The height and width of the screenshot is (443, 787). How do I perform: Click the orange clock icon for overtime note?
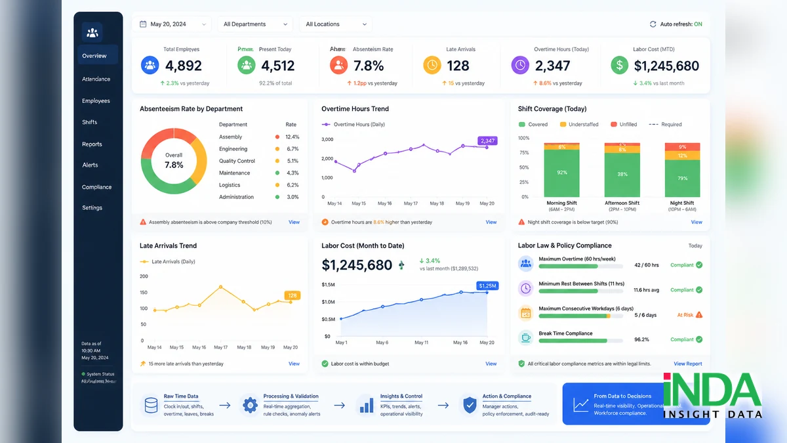click(325, 222)
